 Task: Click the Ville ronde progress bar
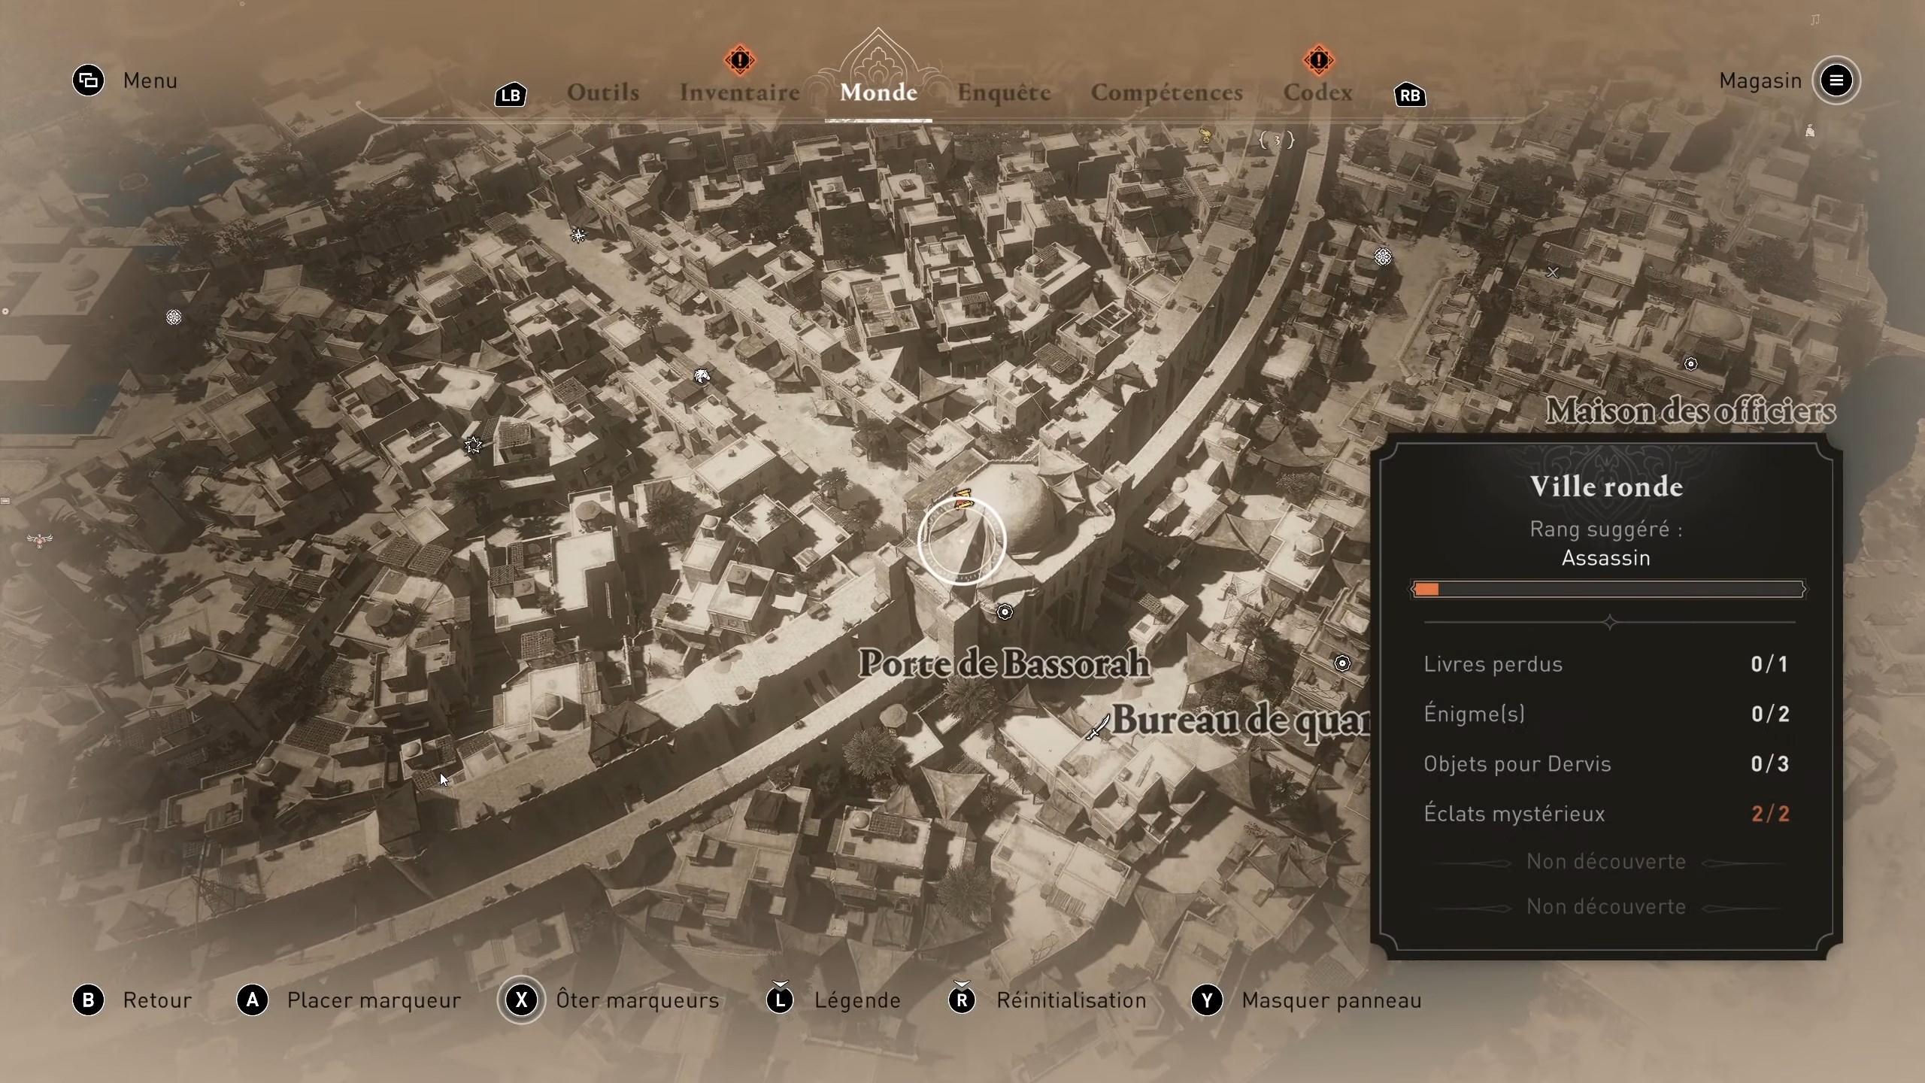pos(1607,590)
